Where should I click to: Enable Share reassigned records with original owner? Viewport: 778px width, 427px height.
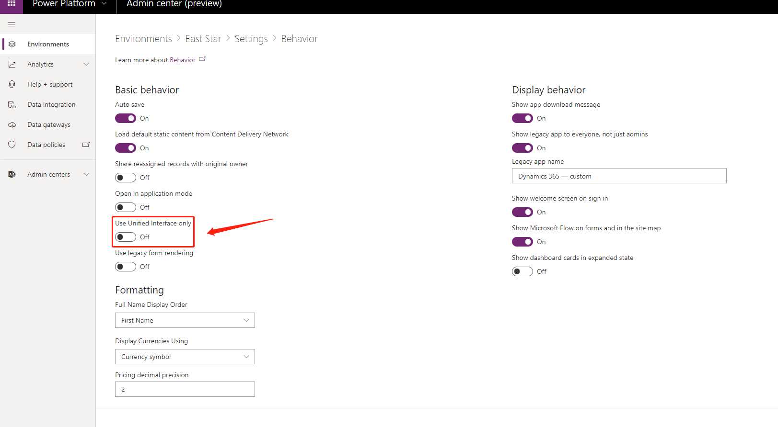126,178
